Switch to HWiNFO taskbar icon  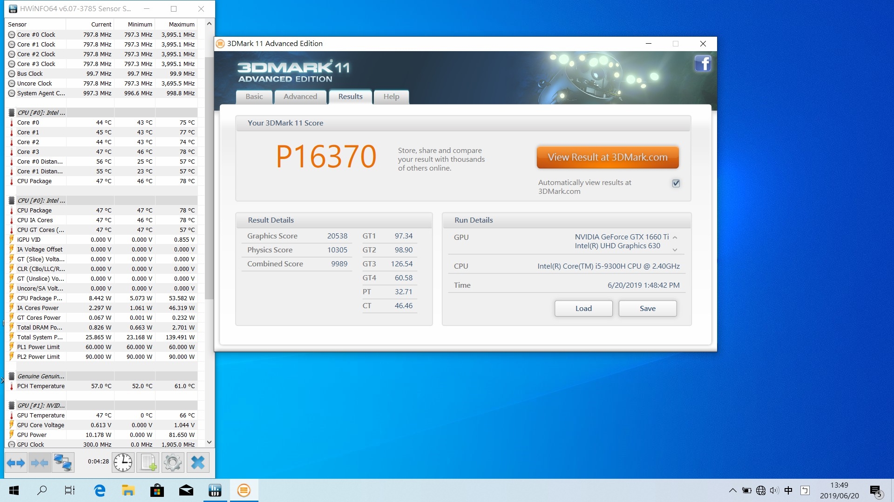pyautogui.click(x=215, y=490)
